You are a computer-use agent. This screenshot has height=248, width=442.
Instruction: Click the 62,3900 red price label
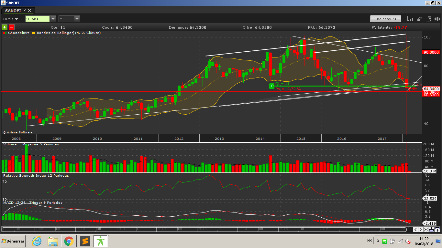(431, 92)
